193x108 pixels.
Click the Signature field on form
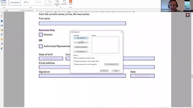point(82,76)
